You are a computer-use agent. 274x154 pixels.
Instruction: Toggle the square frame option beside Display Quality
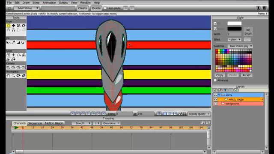click(x=185, y=114)
